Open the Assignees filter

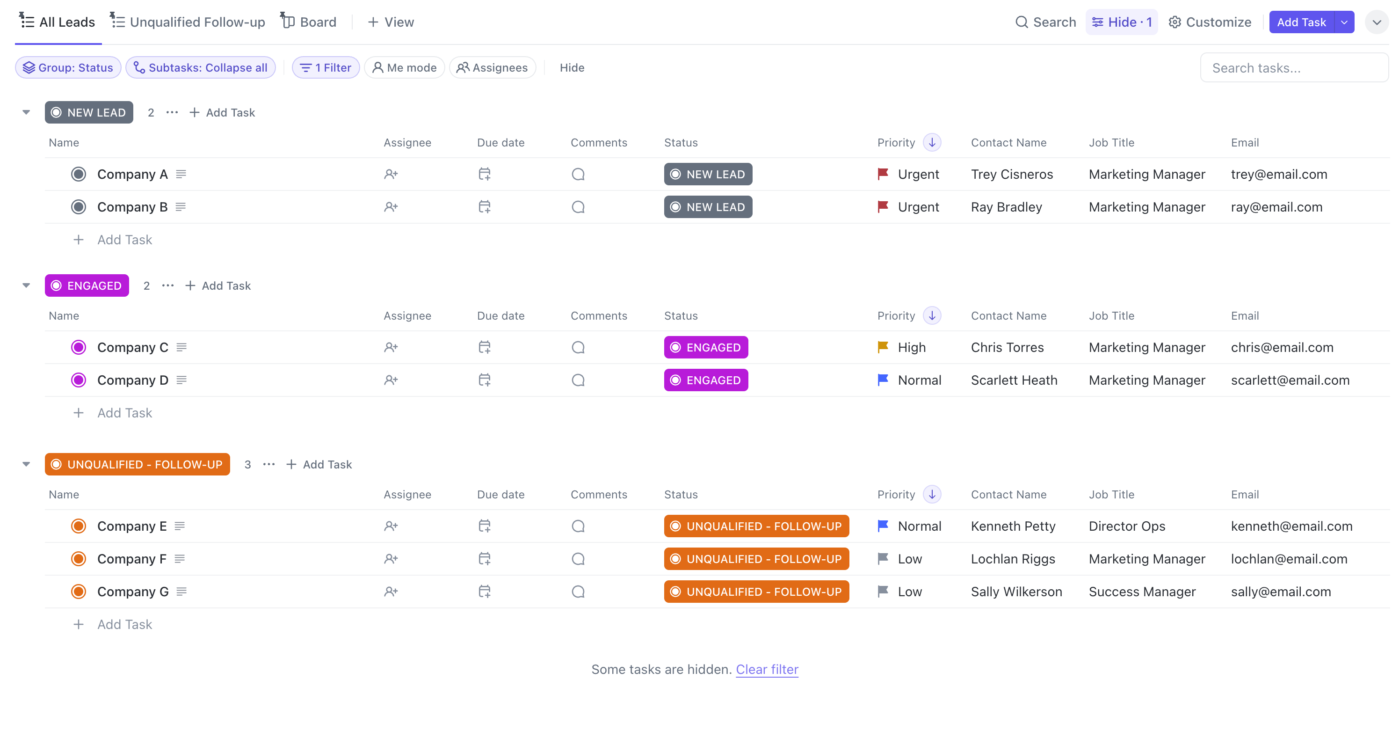click(492, 67)
